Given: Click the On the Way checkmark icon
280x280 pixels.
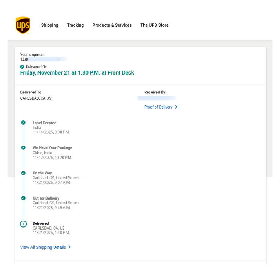Looking at the screenshot, I should point(23,173).
